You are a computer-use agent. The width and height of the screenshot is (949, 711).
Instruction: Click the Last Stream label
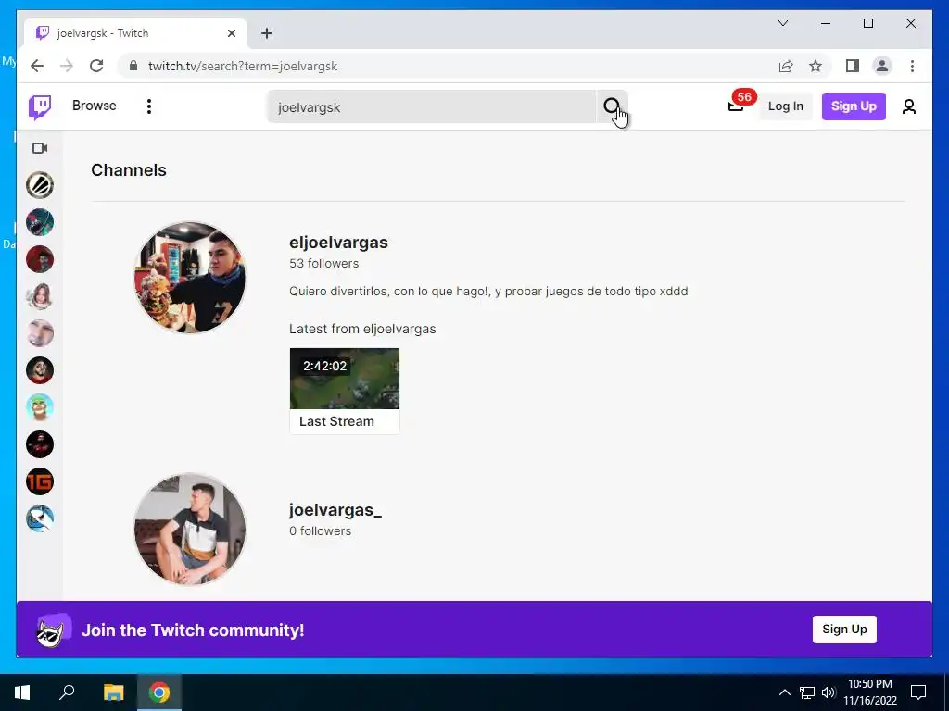[x=336, y=421]
